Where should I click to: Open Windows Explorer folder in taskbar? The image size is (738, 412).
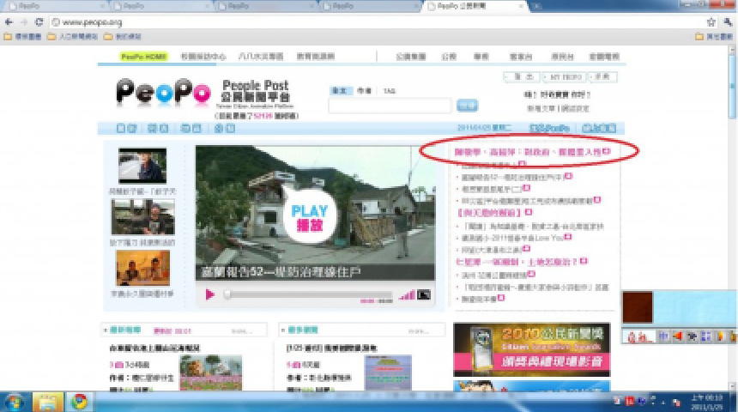click(x=48, y=401)
